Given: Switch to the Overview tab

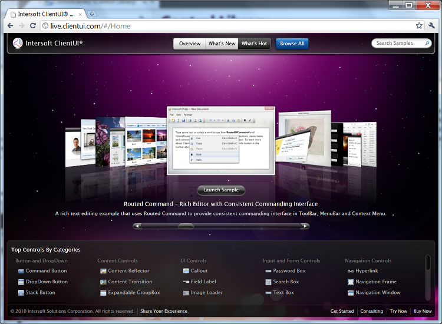Looking at the screenshot, I should pos(190,44).
